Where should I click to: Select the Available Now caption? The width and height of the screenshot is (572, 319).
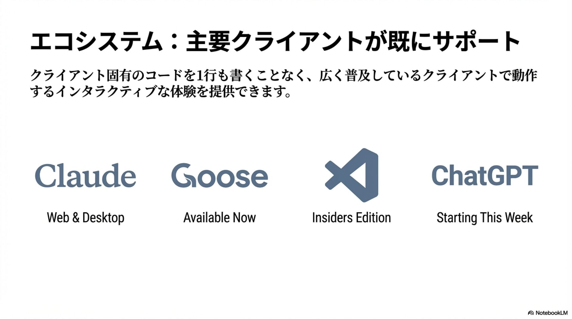tap(220, 218)
